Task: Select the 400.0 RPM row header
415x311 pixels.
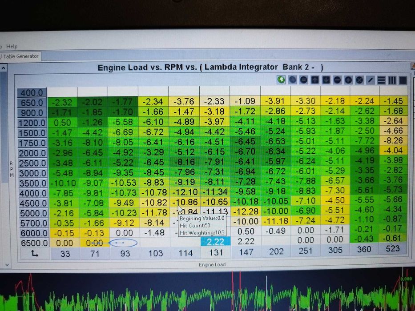Action: coord(32,93)
